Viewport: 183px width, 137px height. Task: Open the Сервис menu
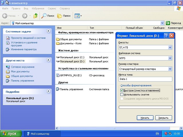[x=52, y=9]
